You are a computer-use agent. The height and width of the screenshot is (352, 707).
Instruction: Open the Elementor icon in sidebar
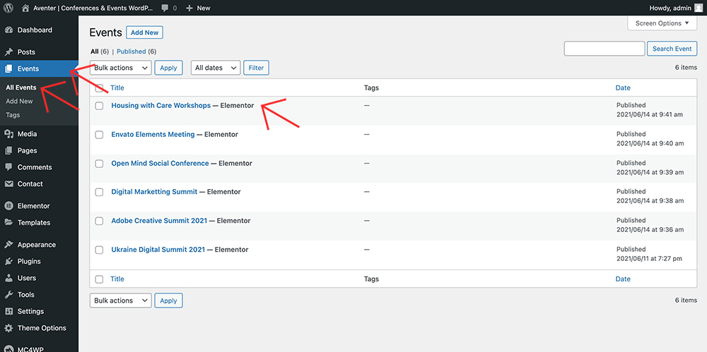8,206
